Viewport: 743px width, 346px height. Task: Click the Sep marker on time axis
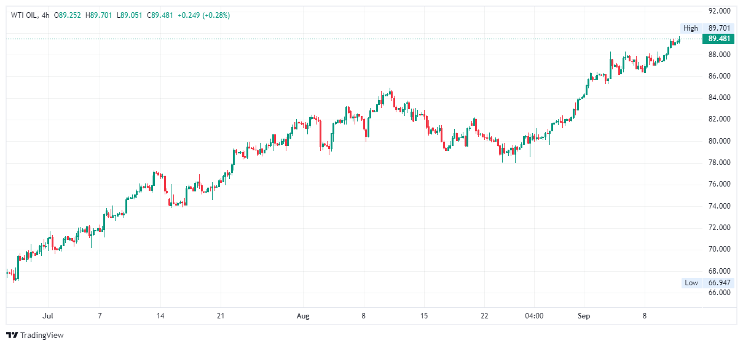pos(584,316)
